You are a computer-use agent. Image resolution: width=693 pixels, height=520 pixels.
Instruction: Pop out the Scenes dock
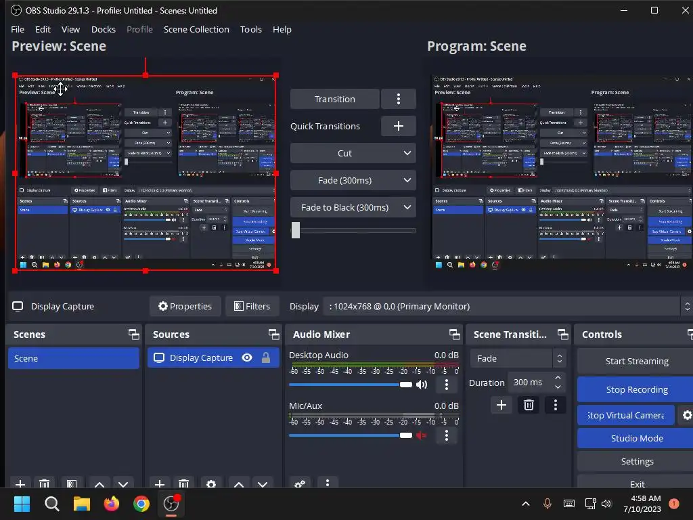pos(133,334)
